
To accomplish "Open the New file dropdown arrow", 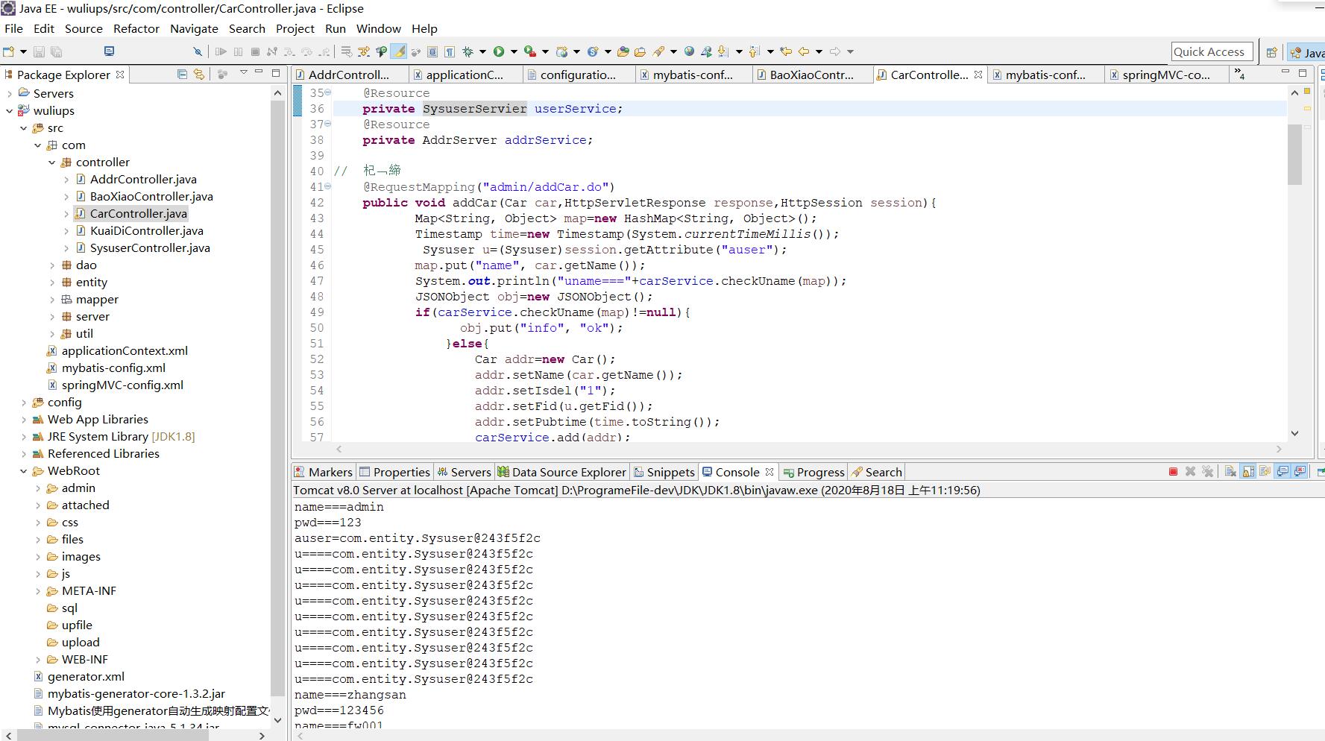I will [x=23, y=51].
